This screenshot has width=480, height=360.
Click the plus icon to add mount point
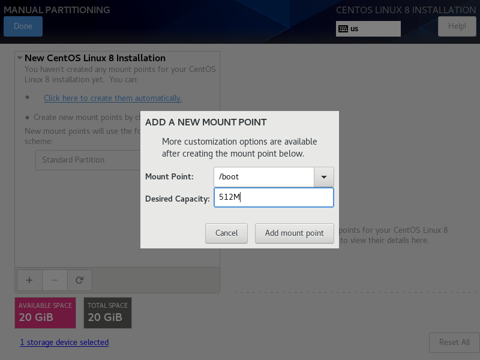[29, 280]
